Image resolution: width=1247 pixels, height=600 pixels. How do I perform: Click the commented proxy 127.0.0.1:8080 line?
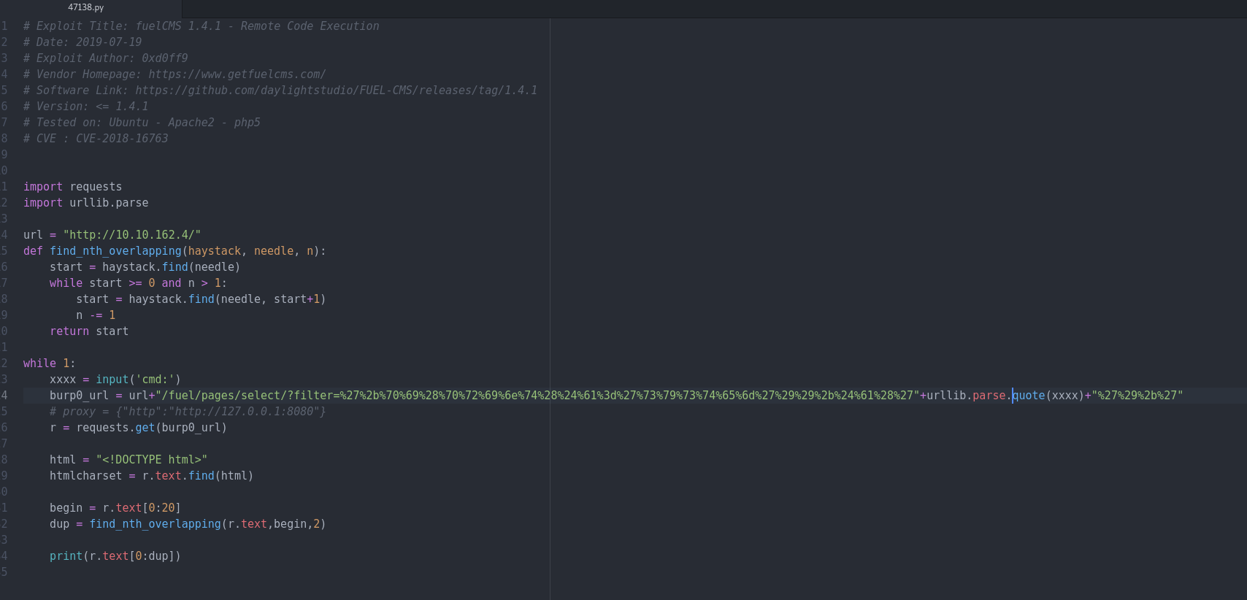click(188, 412)
